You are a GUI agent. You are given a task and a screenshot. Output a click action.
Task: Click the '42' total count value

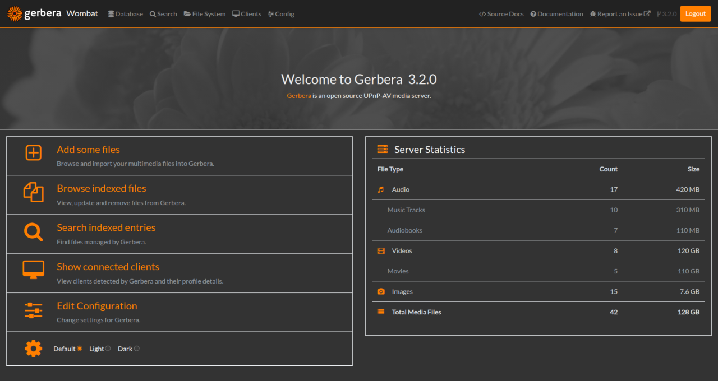(614, 312)
